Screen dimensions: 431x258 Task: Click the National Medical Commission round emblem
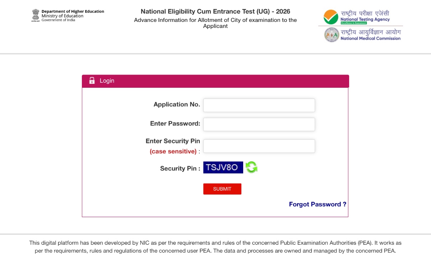tap(331, 35)
